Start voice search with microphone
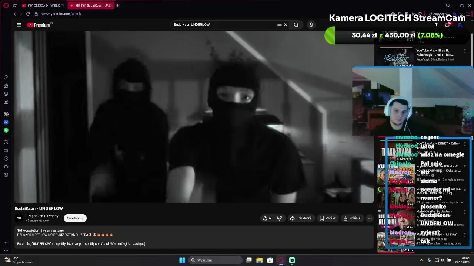 click(x=311, y=25)
